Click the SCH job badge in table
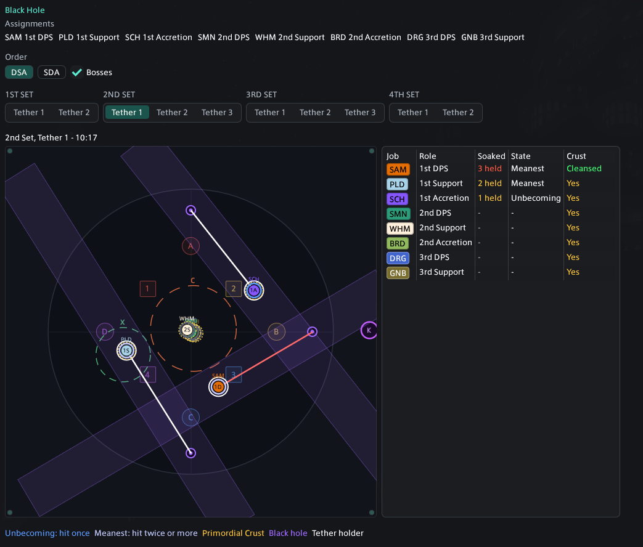Screen dimensions: 643x547 397,199
